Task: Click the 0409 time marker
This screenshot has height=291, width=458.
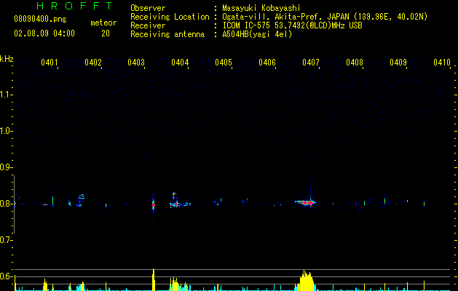Action: pos(398,62)
